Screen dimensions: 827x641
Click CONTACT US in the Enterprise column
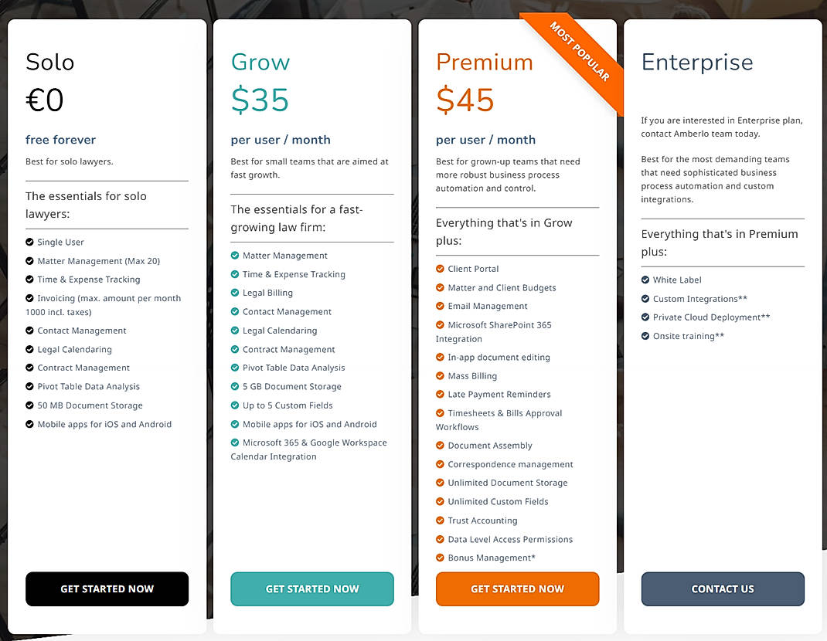coord(723,588)
